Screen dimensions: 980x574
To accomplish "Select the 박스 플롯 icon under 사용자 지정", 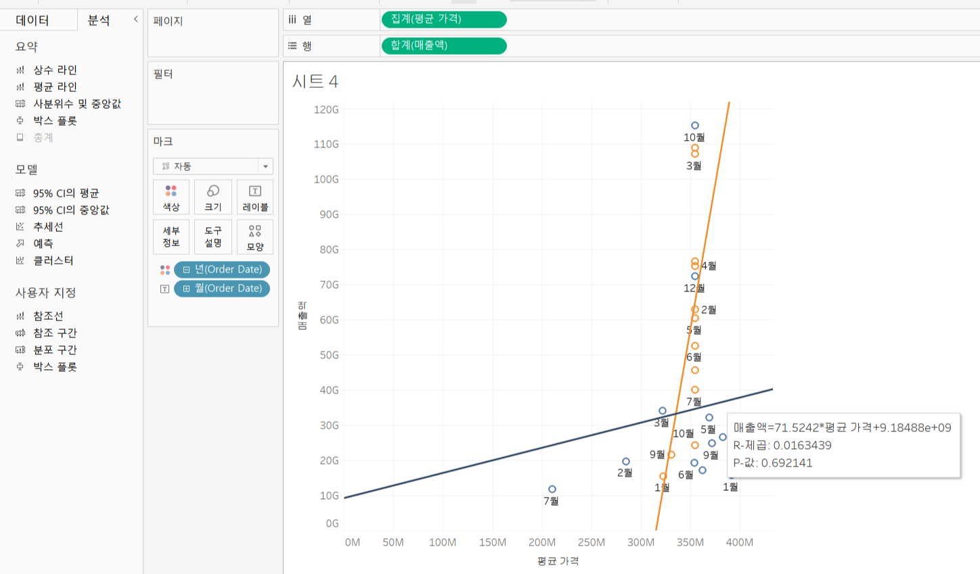I will coord(20,366).
